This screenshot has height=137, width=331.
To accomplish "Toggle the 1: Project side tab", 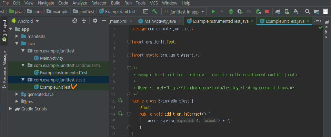I will pos(4,30).
